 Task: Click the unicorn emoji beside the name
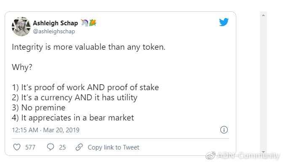coord(84,23)
